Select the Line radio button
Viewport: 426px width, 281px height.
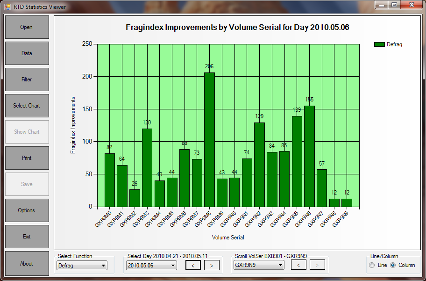[x=372, y=265]
